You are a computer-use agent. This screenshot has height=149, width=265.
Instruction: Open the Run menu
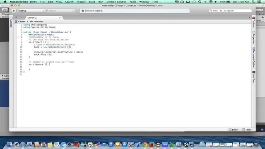pos(101,2)
